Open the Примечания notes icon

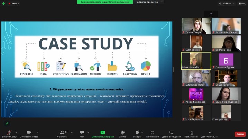[191, 133]
